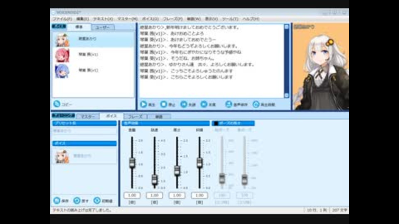
Task: Click the "10 行, 1 列" cursor position in status bar
Action: (317, 210)
